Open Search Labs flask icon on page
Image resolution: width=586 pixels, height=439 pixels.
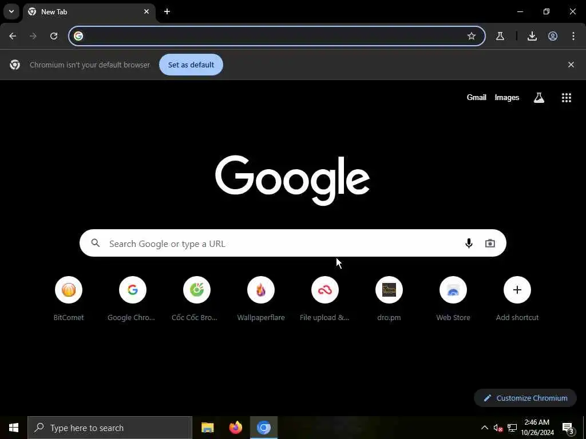coord(539,98)
